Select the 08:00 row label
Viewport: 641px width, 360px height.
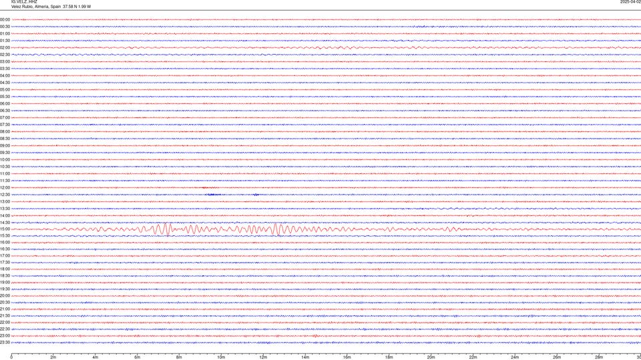(x=5, y=132)
